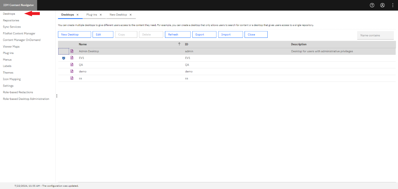Click the EV1 desktop icon
This screenshot has height=189, width=398.
coord(72,58)
